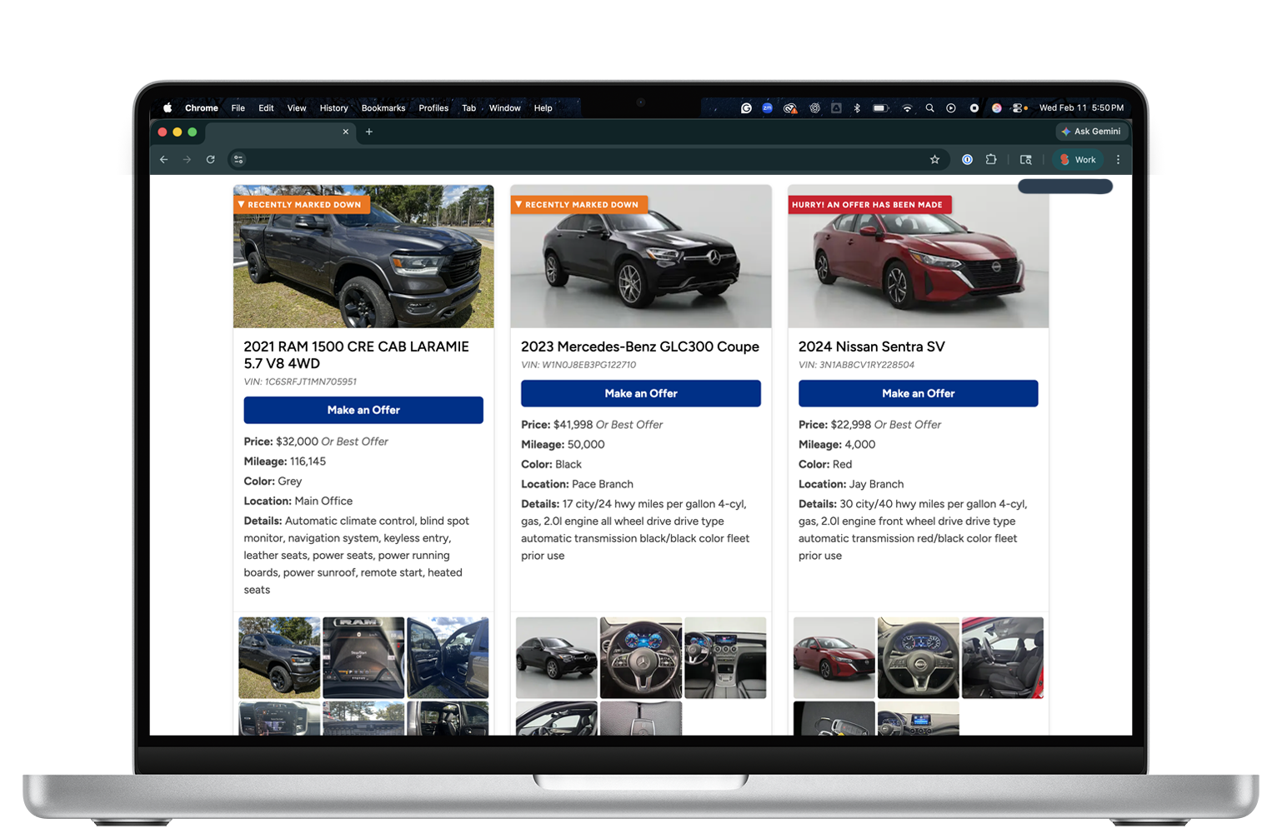Open the View menu
The height and width of the screenshot is (833, 1282).
[x=297, y=108]
